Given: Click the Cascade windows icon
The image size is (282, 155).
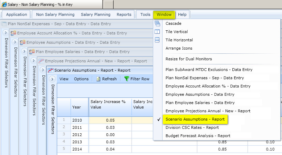Looking at the screenshot, I should coord(157,23).
